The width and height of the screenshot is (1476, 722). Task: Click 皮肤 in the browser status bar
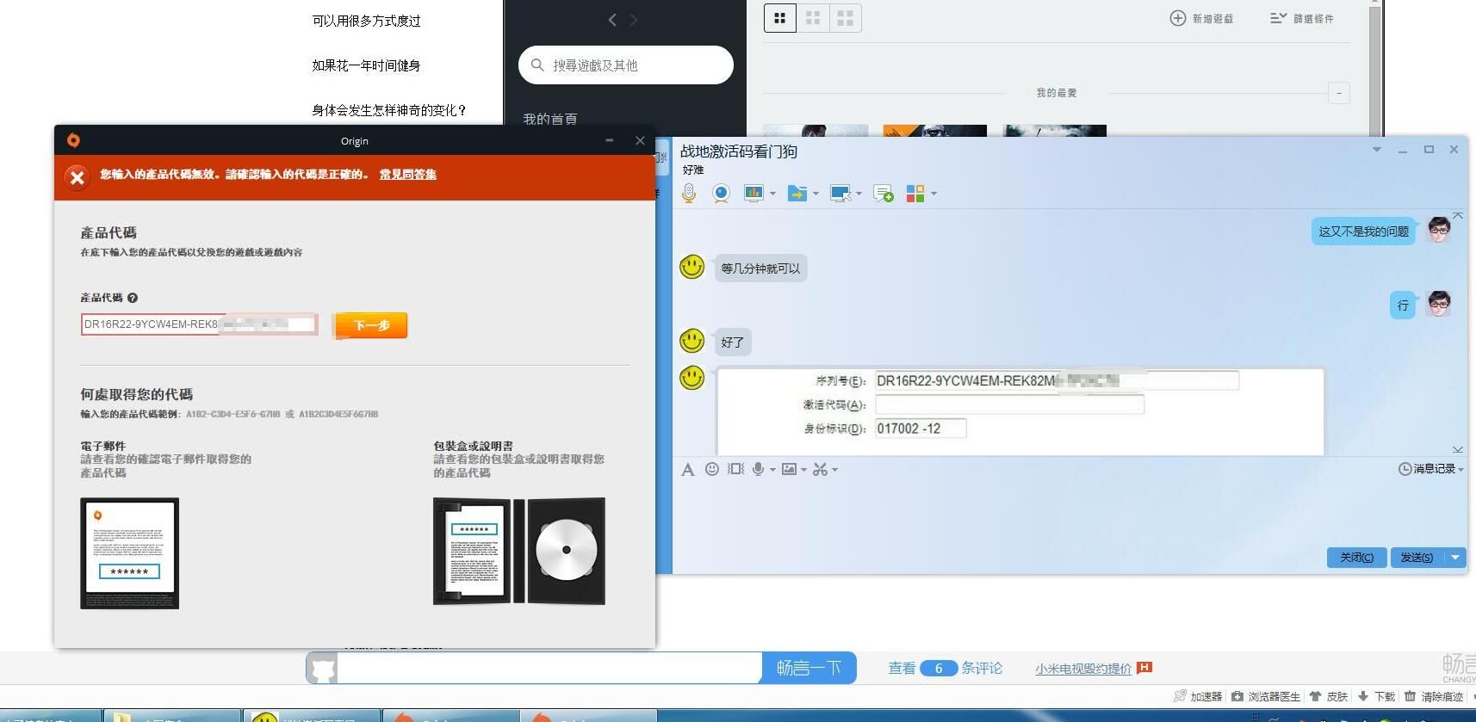[1328, 696]
